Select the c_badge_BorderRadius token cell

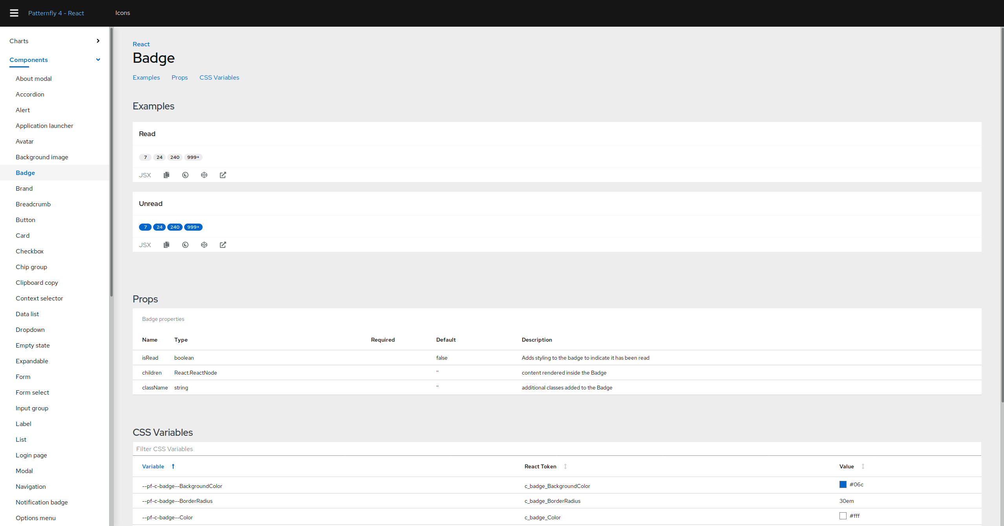[x=552, y=501]
